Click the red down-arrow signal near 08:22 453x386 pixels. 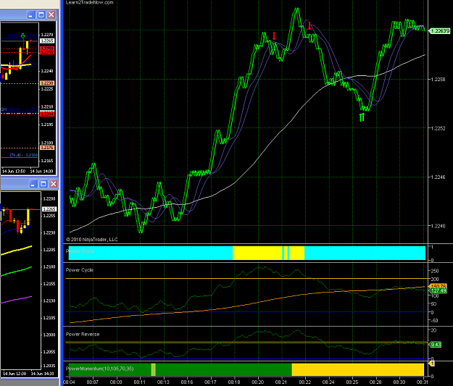(x=309, y=25)
